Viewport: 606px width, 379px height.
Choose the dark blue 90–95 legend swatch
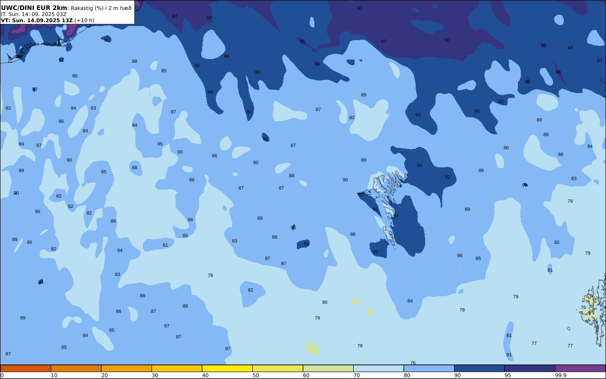479,368
